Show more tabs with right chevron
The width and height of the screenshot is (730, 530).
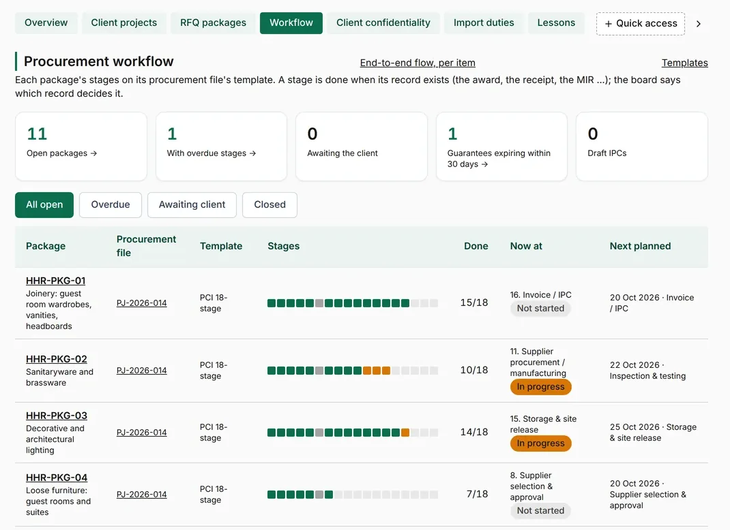pyautogui.click(x=699, y=24)
